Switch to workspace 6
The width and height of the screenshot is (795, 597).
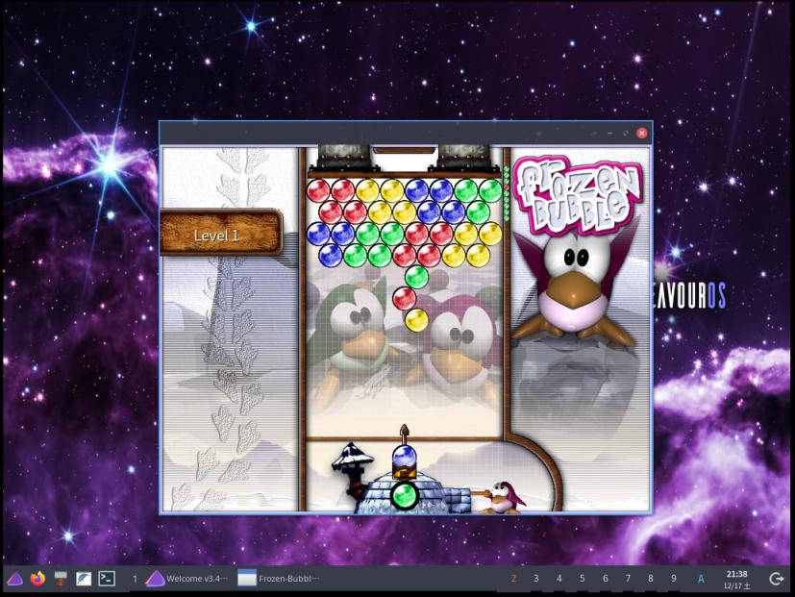point(605,578)
